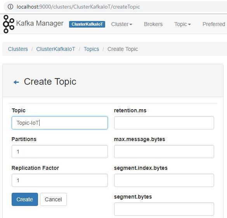227x218 pixels.
Task: Open the Preferred menu item
Action: (214, 24)
